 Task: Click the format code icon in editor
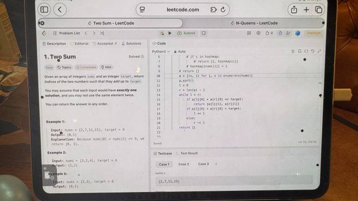[x=293, y=51]
